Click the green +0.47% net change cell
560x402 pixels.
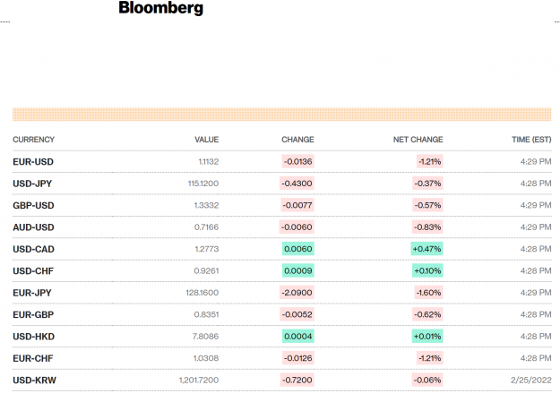click(x=427, y=249)
